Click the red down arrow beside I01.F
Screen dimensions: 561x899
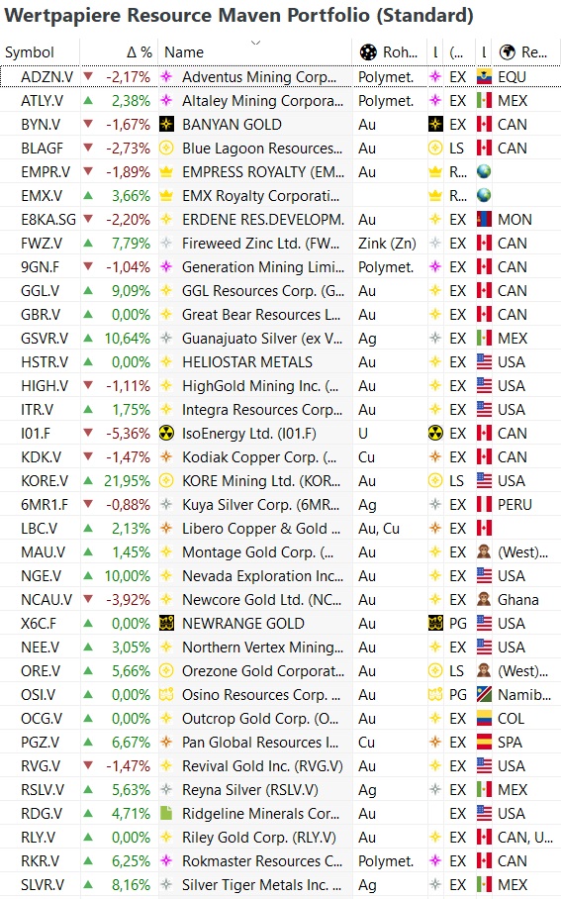click(x=88, y=433)
